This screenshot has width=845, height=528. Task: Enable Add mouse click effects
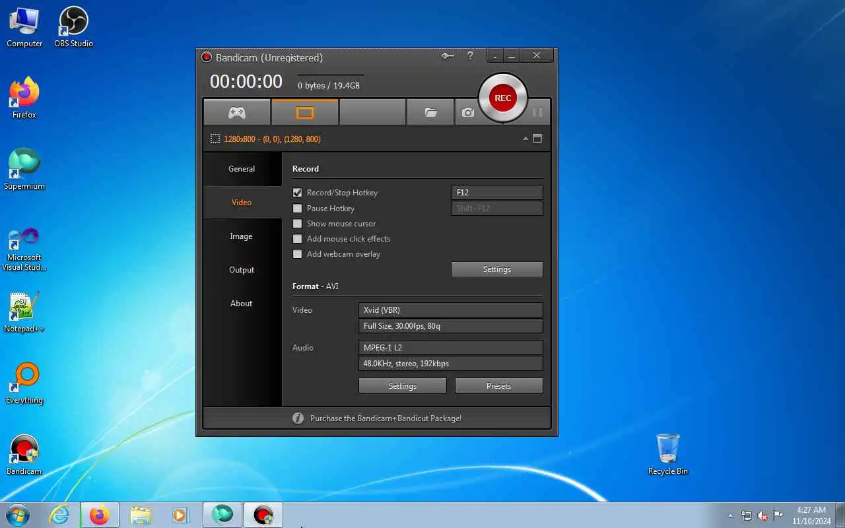click(x=297, y=238)
